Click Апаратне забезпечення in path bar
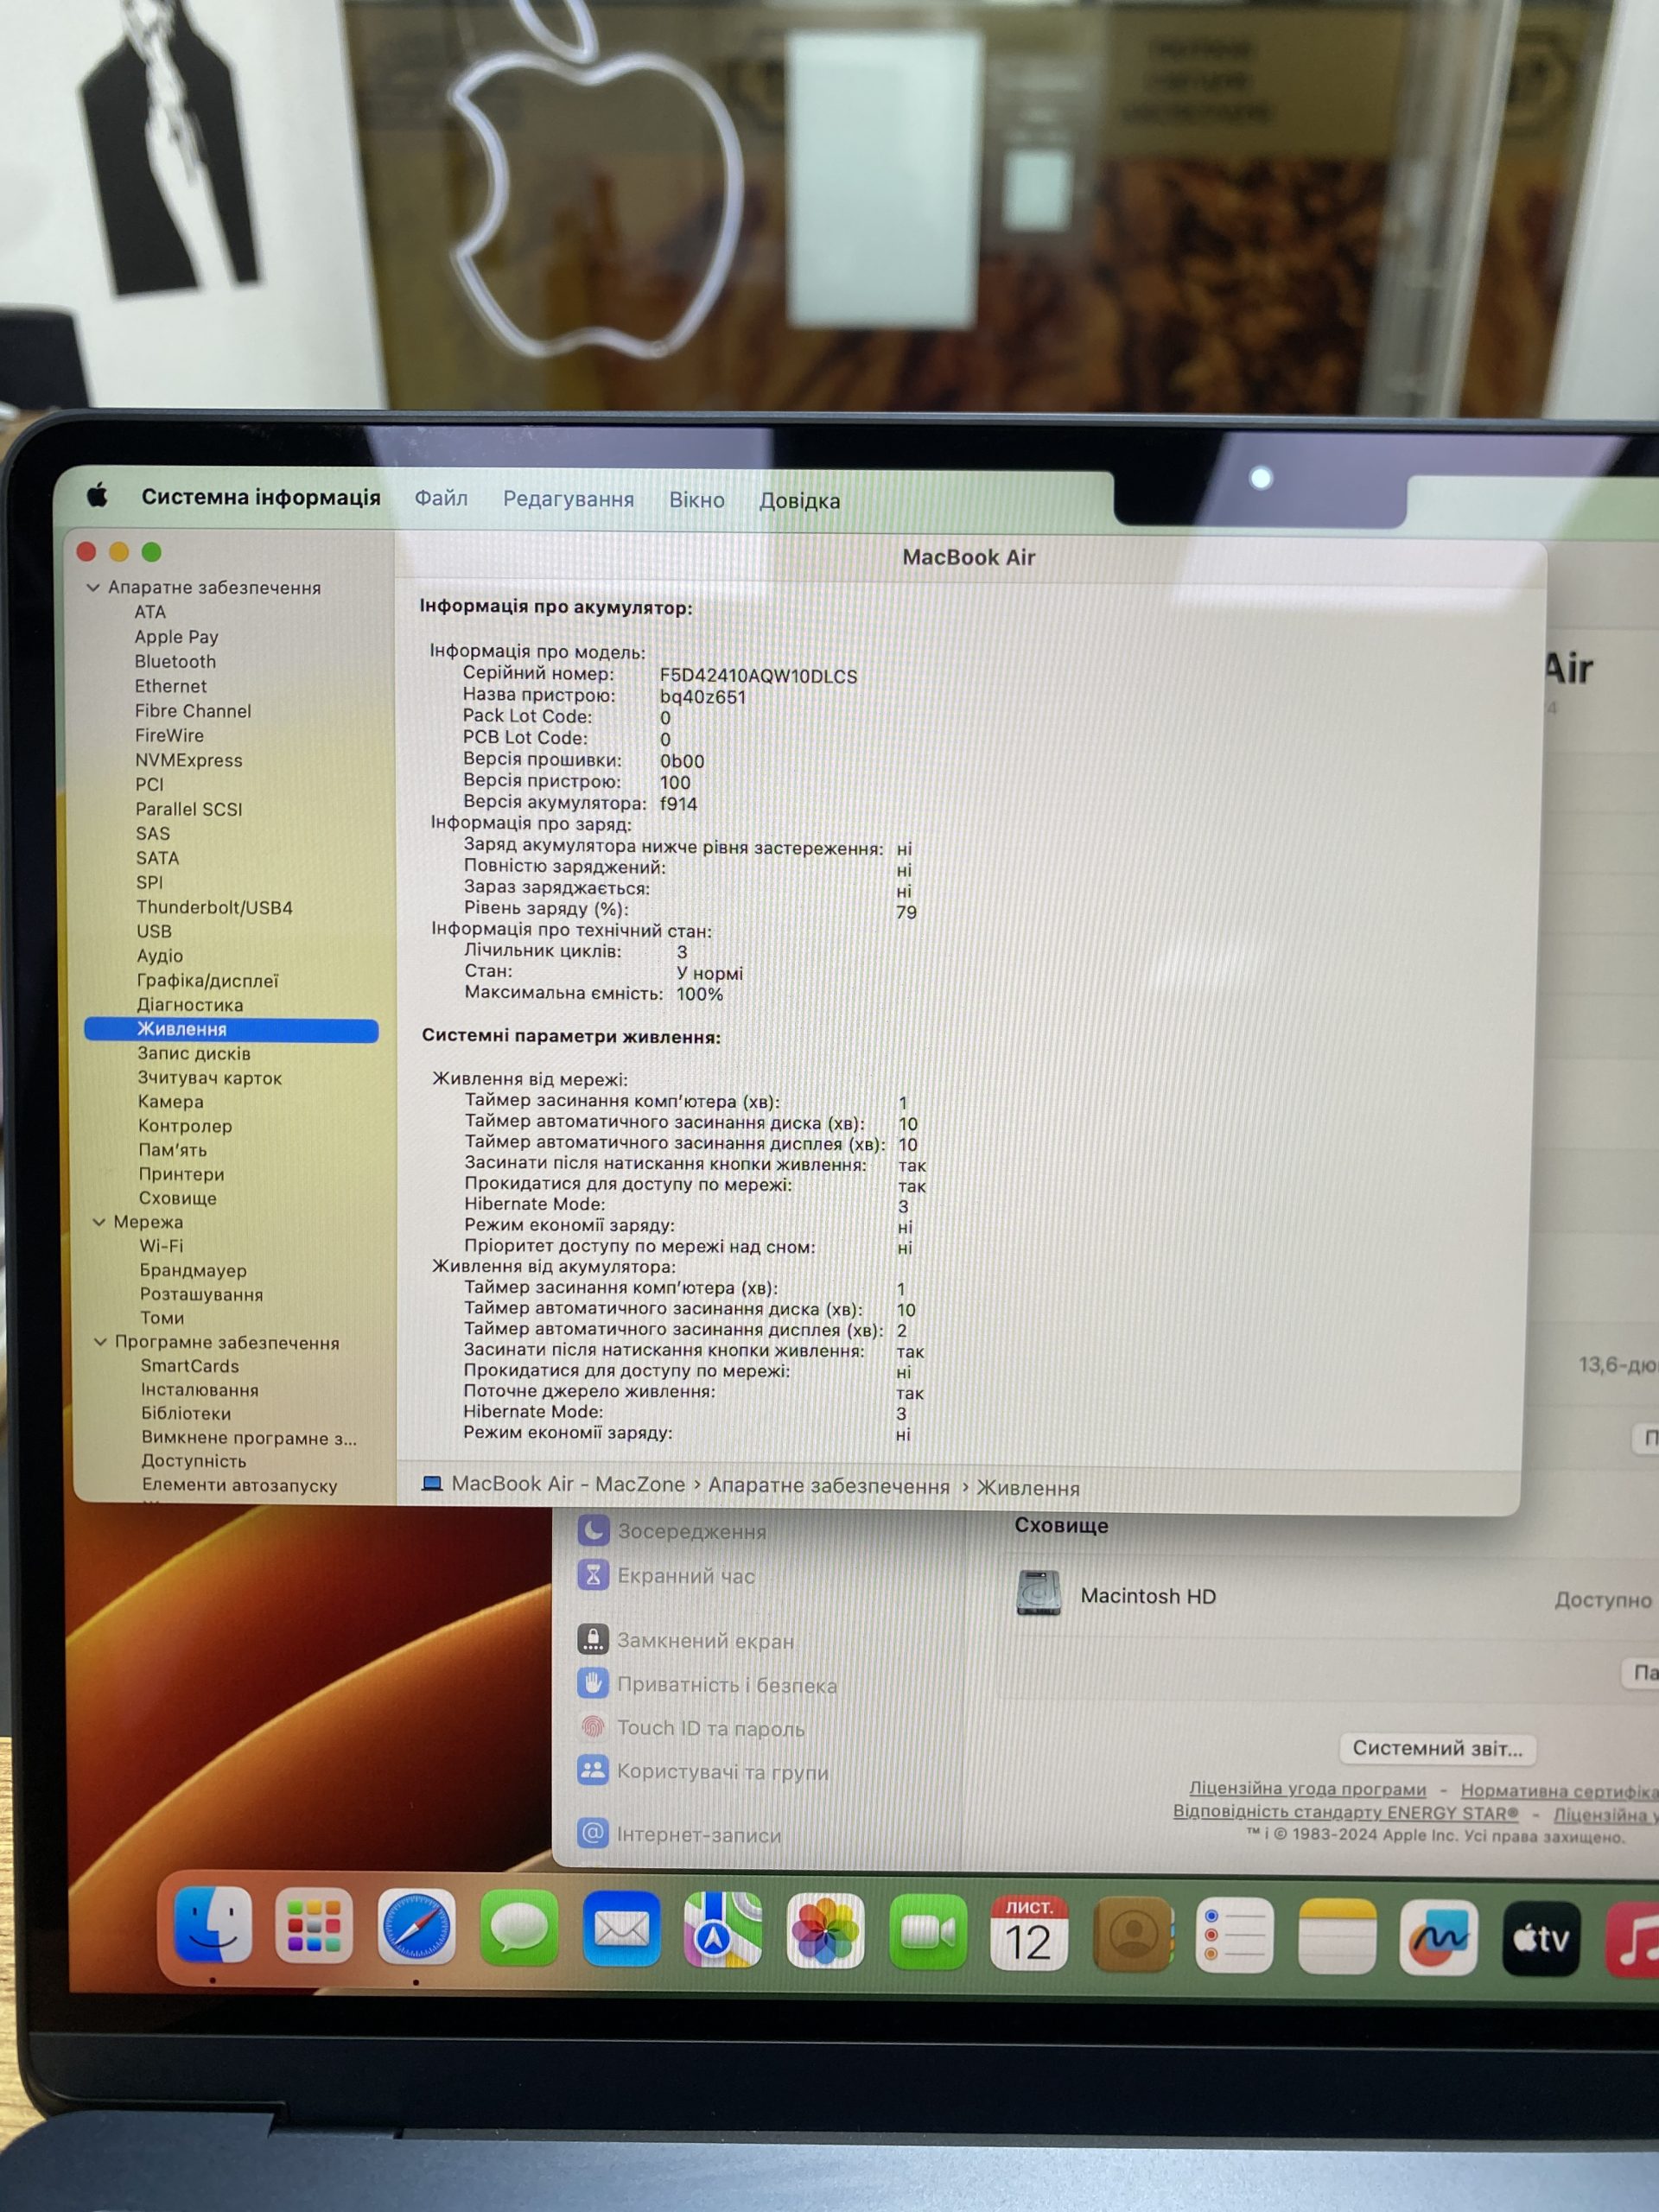The height and width of the screenshot is (2212, 1659). 829,1486
